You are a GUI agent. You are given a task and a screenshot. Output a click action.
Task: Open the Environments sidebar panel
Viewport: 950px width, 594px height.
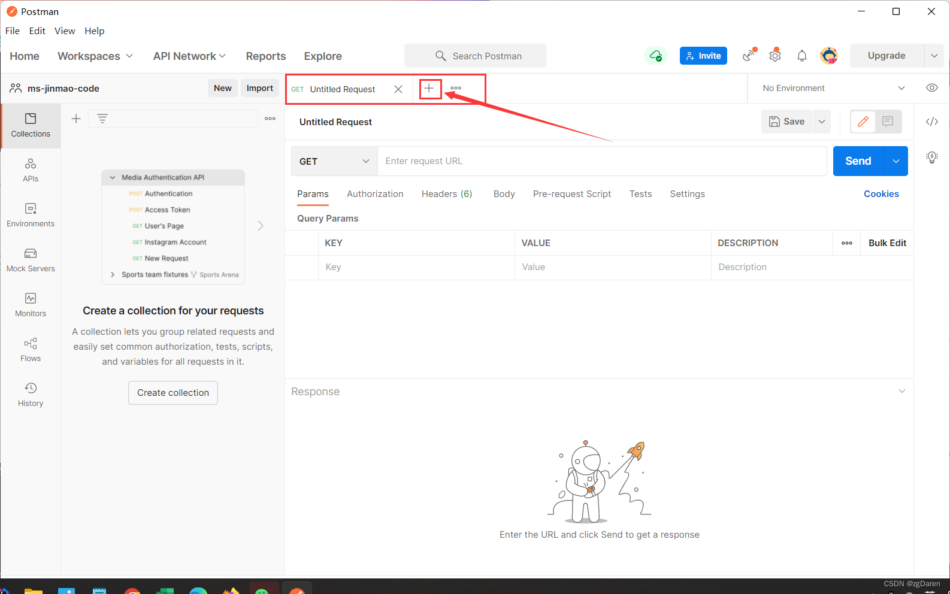[x=31, y=216]
